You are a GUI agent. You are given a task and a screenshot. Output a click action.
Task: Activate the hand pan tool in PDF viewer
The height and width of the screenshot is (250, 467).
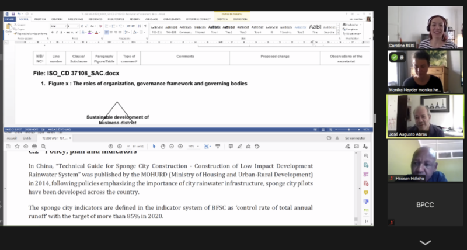(x=162, y=146)
